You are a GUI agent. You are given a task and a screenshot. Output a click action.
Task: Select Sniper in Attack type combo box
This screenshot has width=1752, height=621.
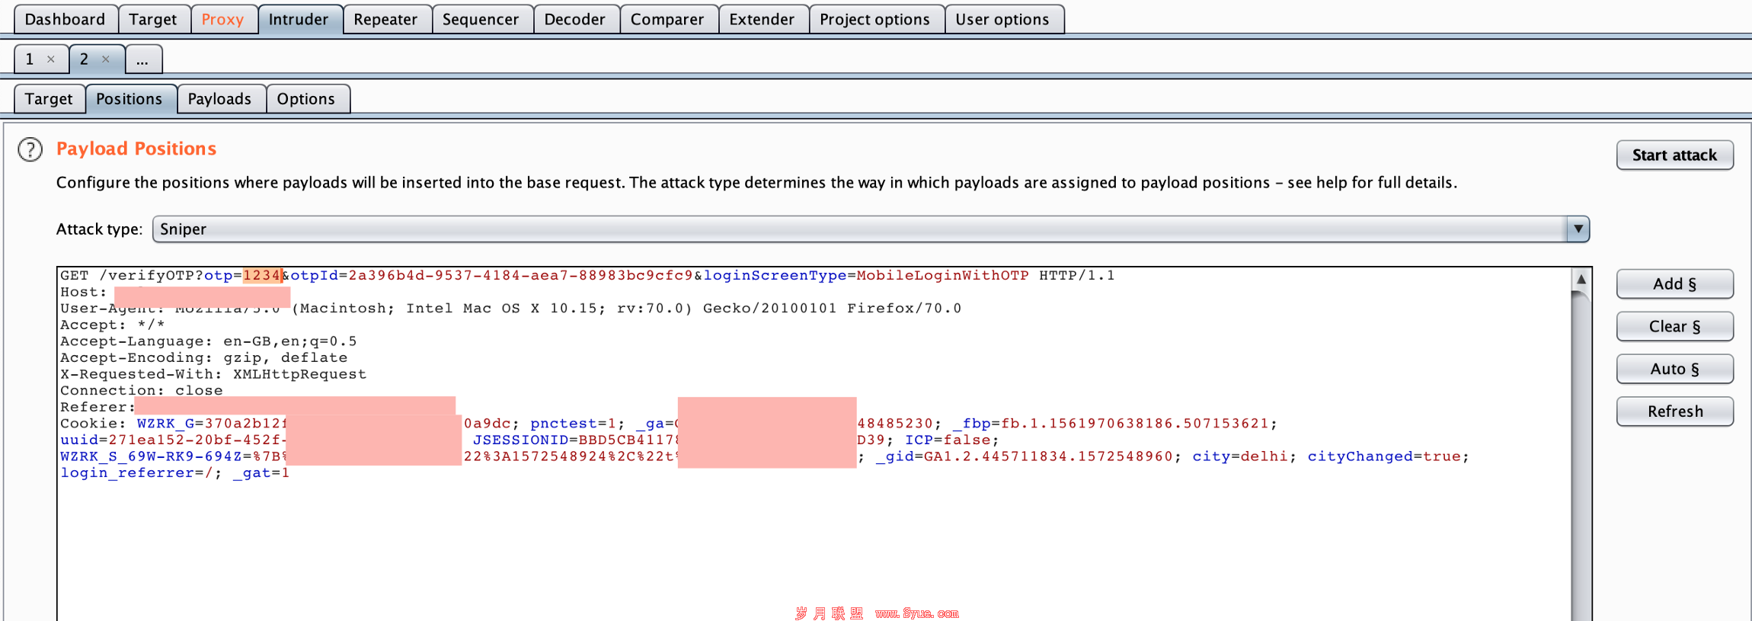pyautogui.click(x=871, y=229)
